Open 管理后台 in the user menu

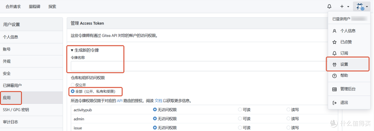[x=349, y=89]
